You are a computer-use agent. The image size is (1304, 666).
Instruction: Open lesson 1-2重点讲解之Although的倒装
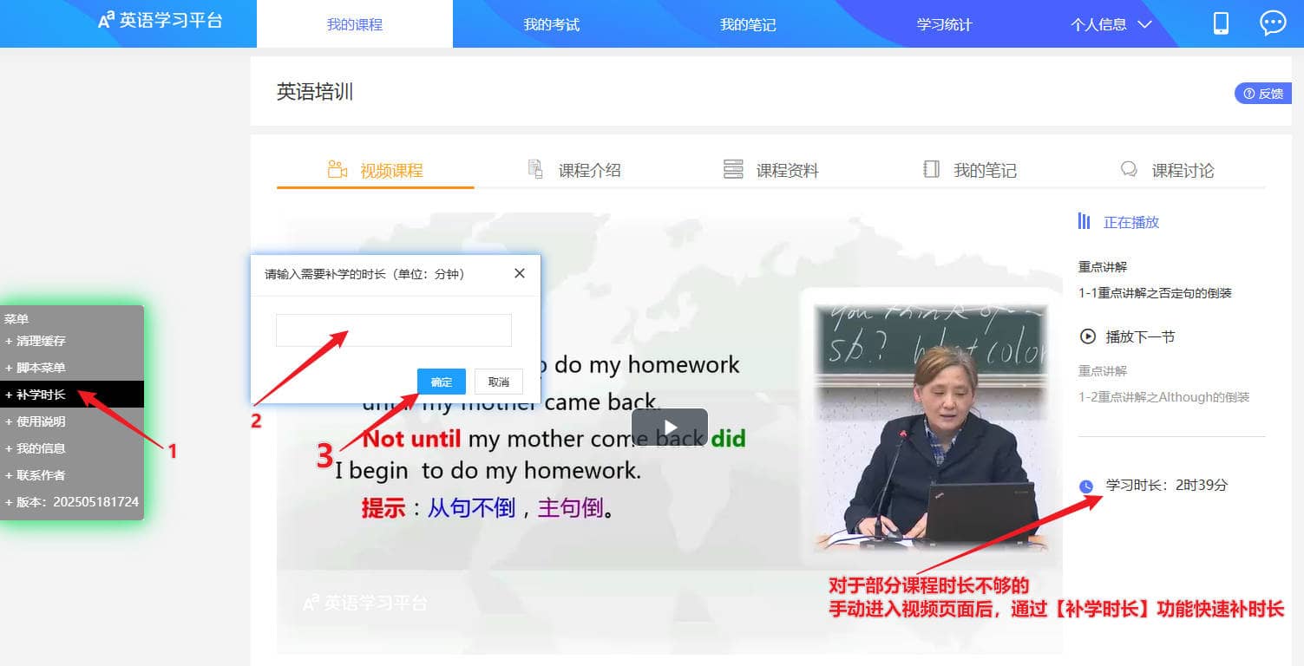[x=1163, y=397]
